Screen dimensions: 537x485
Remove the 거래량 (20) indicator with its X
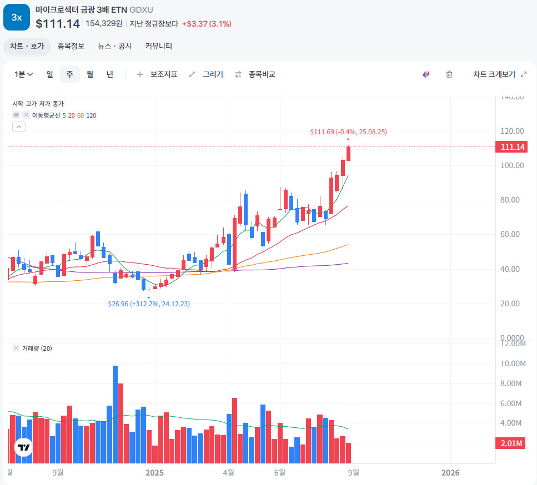click(x=16, y=348)
